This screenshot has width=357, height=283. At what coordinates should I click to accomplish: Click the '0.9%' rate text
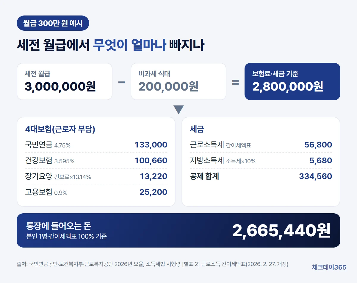coord(61,193)
